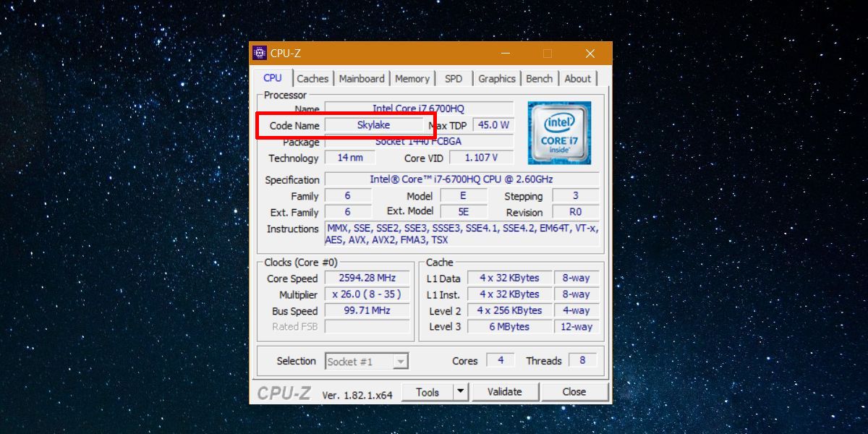Image resolution: width=868 pixels, height=434 pixels.
Task: Minimize the CPU-Z window
Action: (x=506, y=53)
